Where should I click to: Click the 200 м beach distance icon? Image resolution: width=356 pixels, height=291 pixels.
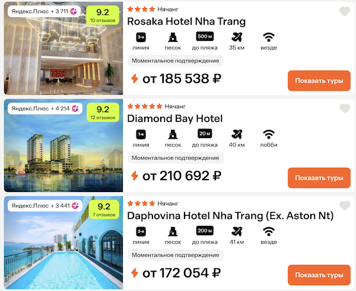point(205,231)
